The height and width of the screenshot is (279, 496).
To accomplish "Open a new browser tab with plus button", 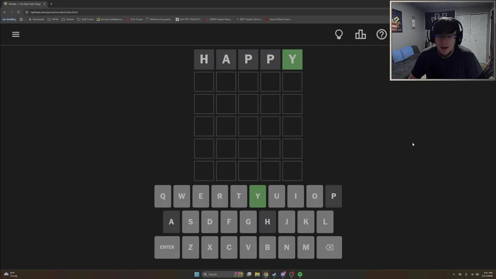I will point(51,4).
